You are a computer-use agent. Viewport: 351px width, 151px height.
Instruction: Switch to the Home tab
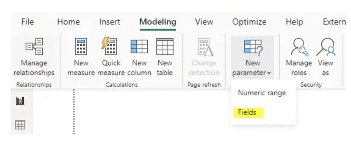68,22
